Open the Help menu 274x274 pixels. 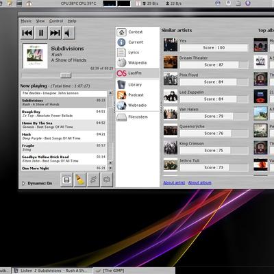coord(72,21)
